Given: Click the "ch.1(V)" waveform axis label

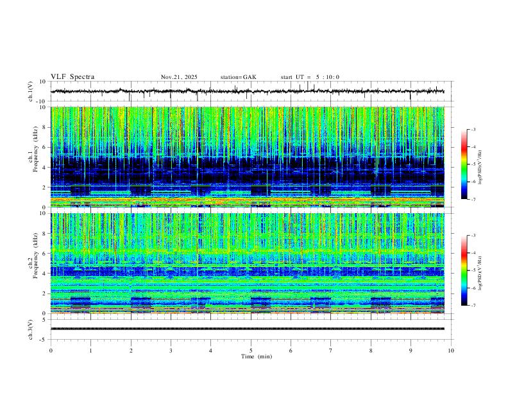Looking at the screenshot, I should tap(31, 91).
